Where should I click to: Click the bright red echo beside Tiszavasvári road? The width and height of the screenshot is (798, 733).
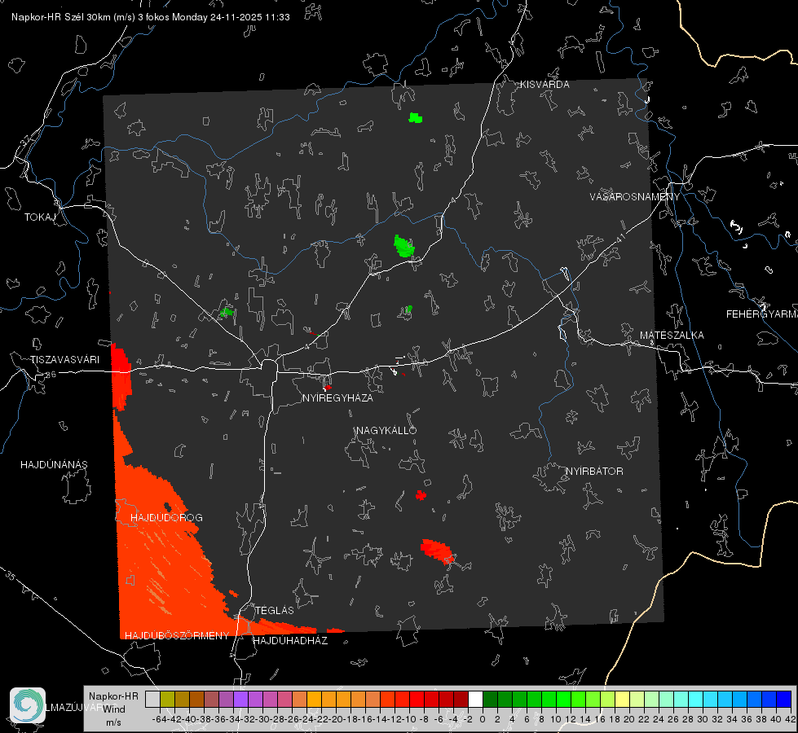pyautogui.click(x=121, y=376)
